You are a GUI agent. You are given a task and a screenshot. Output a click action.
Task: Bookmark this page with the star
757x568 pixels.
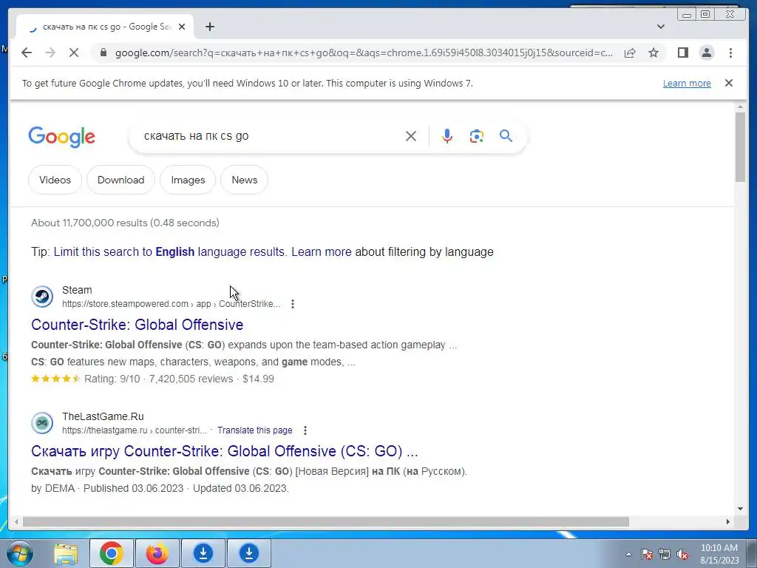pos(654,53)
